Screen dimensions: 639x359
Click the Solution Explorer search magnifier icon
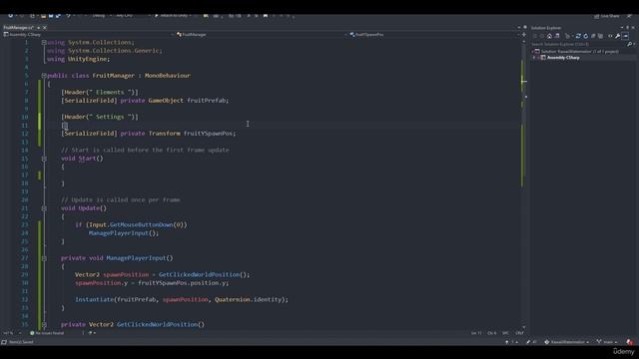click(630, 44)
